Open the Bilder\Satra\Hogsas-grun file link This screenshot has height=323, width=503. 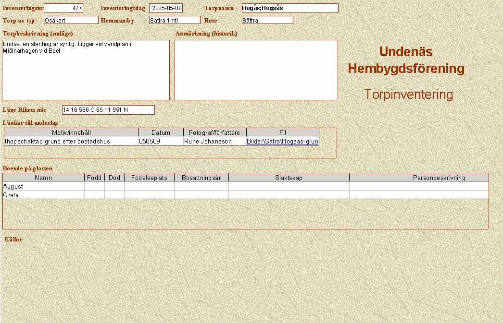[x=282, y=142]
